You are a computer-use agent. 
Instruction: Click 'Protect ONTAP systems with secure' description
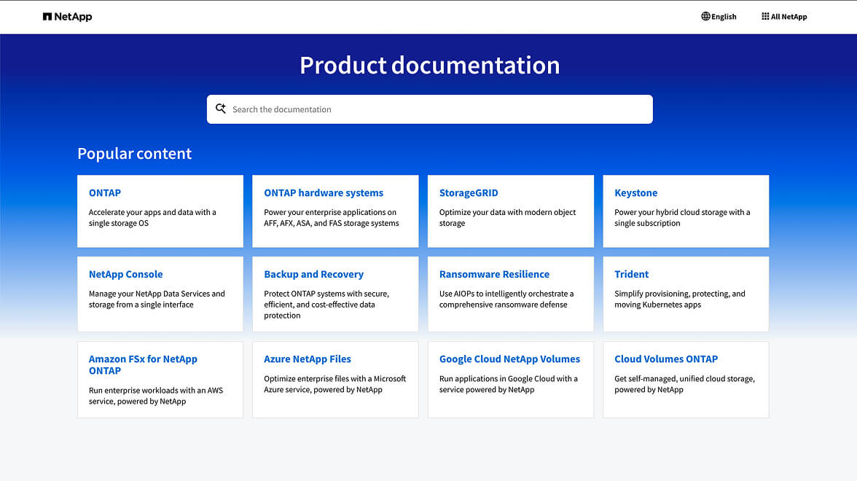(326, 305)
